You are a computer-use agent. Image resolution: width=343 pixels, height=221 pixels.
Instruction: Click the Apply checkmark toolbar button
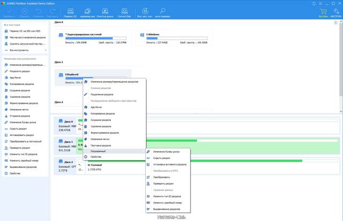pyautogui.click(x=9, y=13)
